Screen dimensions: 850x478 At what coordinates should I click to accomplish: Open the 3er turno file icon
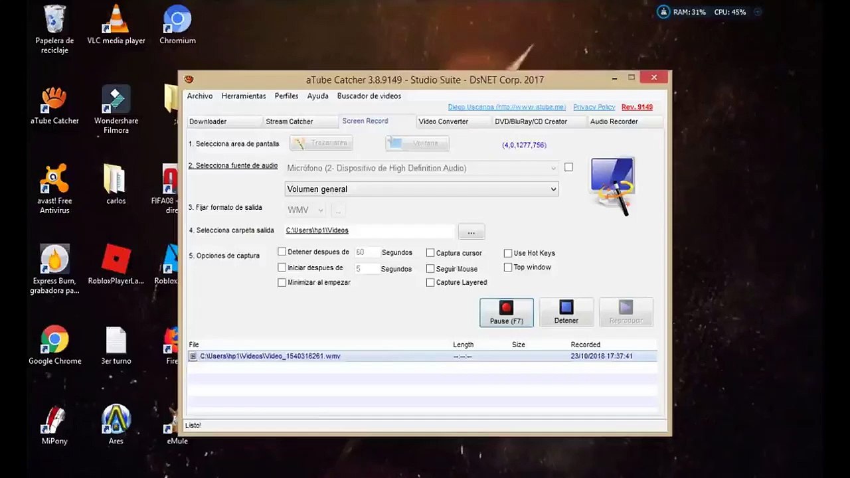116,345
